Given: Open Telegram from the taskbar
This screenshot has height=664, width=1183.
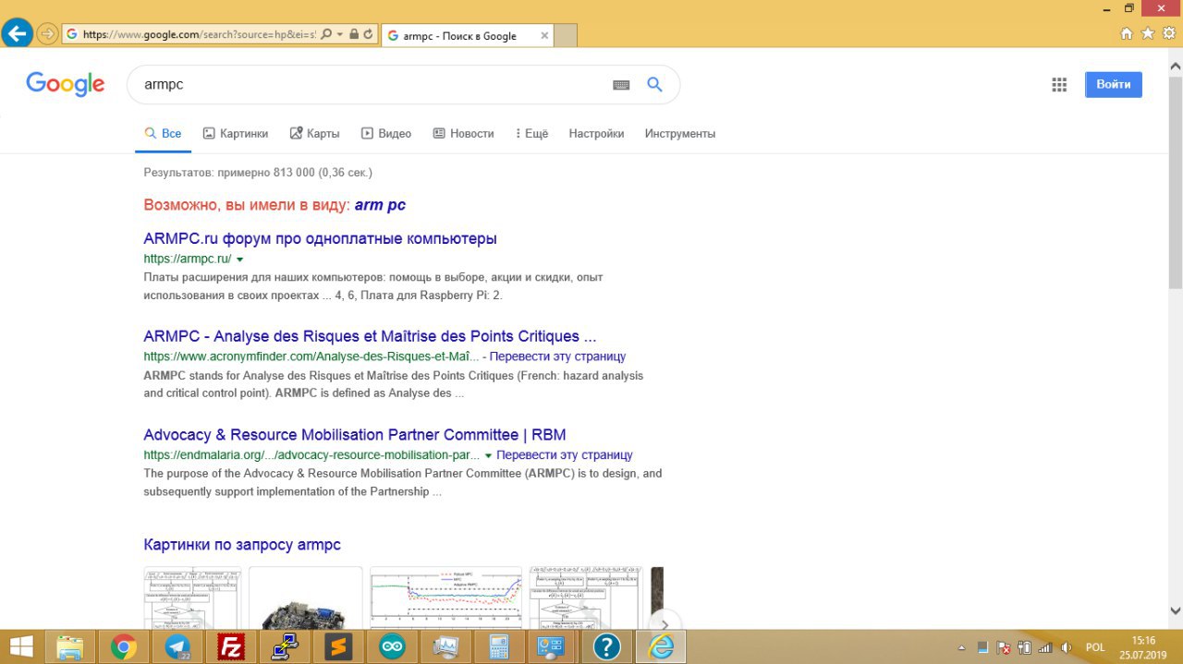Looking at the screenshot, I should (x=177, y=647).
